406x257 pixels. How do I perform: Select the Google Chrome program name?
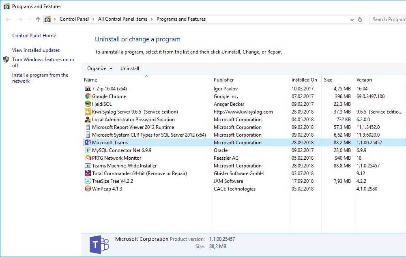pyautogui.click(x=109, y=96)
